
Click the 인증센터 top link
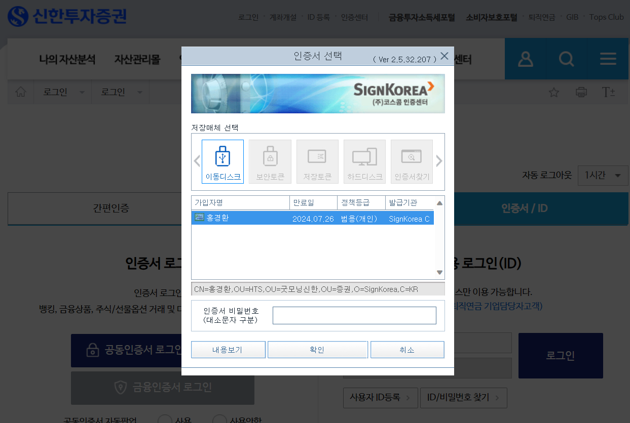click(x=354, y=17)
